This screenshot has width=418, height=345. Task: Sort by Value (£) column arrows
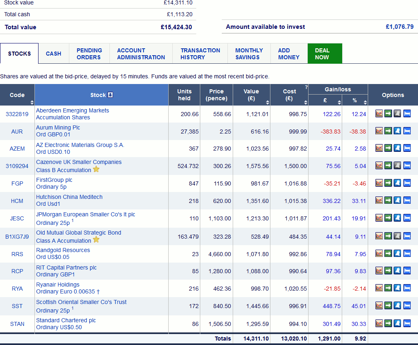[268, 102]
